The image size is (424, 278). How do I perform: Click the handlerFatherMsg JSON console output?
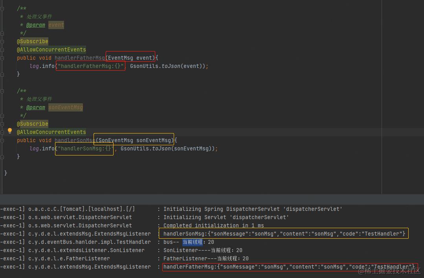(289, 267)
